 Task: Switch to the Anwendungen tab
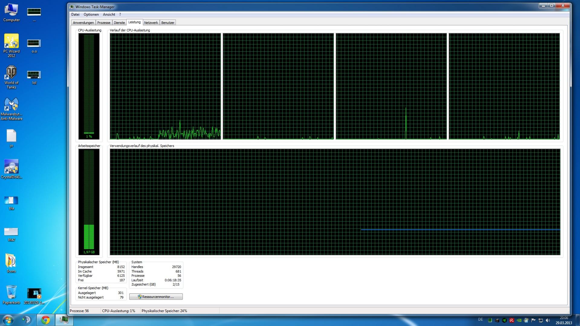coord(83,23)
